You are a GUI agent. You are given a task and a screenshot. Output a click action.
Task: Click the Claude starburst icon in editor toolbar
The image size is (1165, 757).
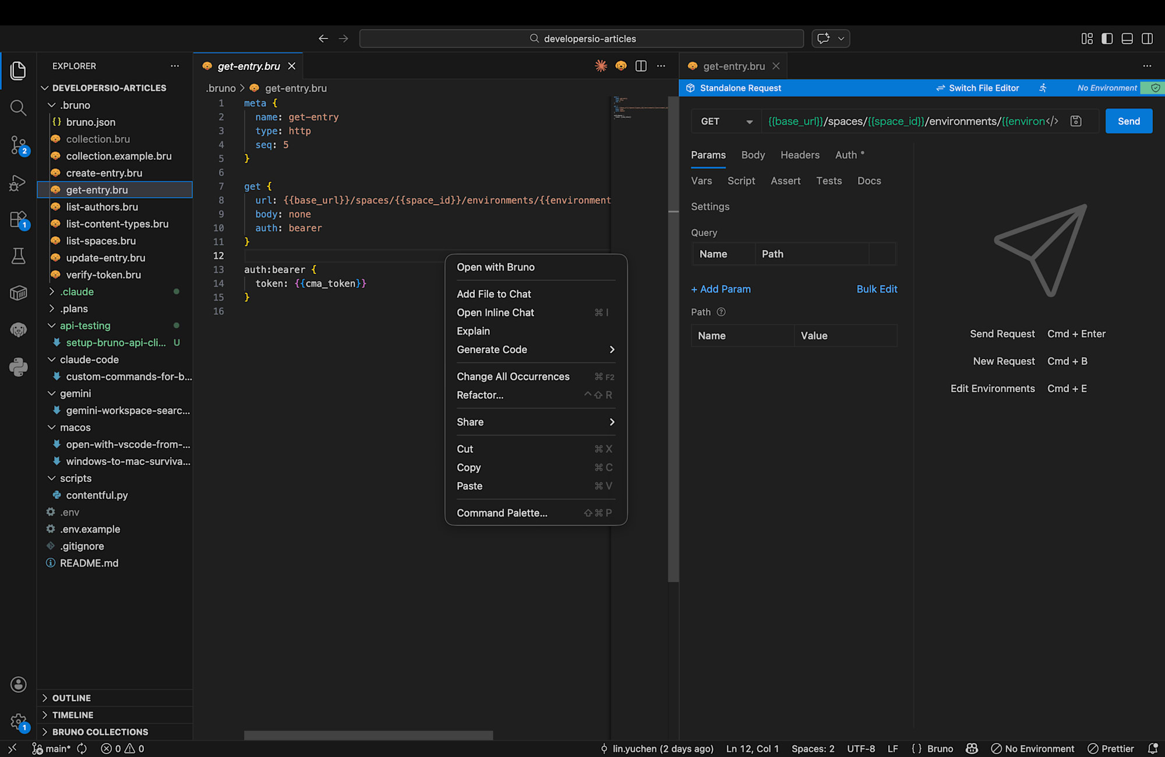pyautogui.click(x=601, y=66)
